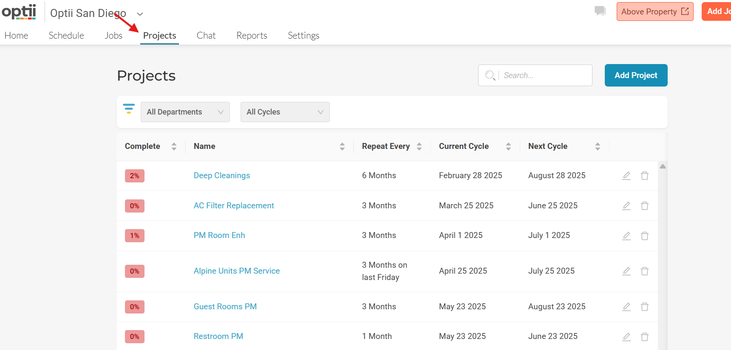Image resolution: width=731 pixels, height=350 pixels.
Task: Go to the Reports tab
Action: 252,36
